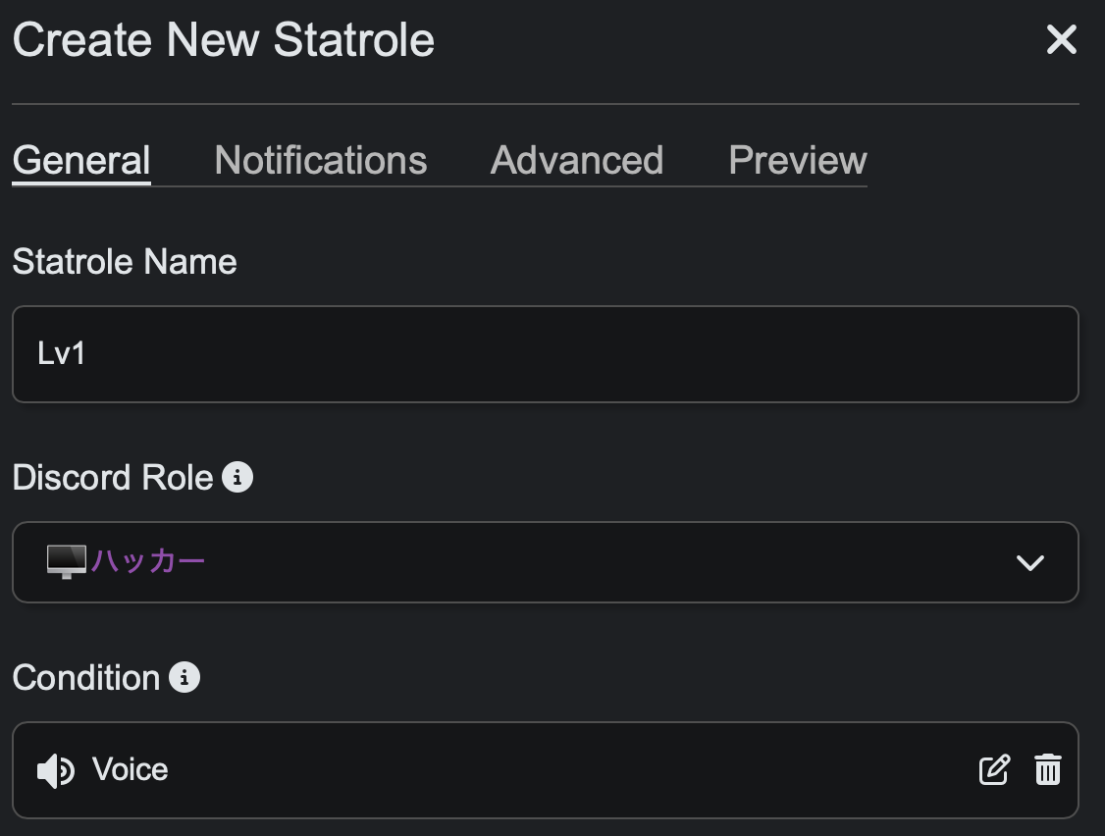1105x836 pixels.
Task: Edit the Voice condition
Action: [x=994, y=770]
